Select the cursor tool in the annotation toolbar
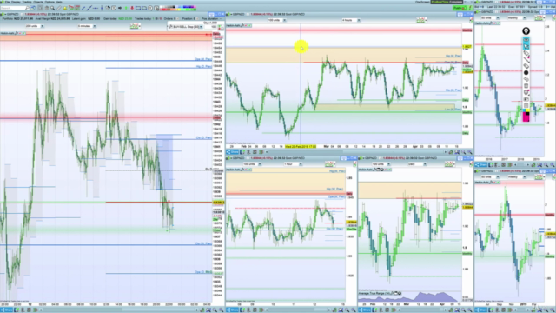556x313 pixels. 526,46
